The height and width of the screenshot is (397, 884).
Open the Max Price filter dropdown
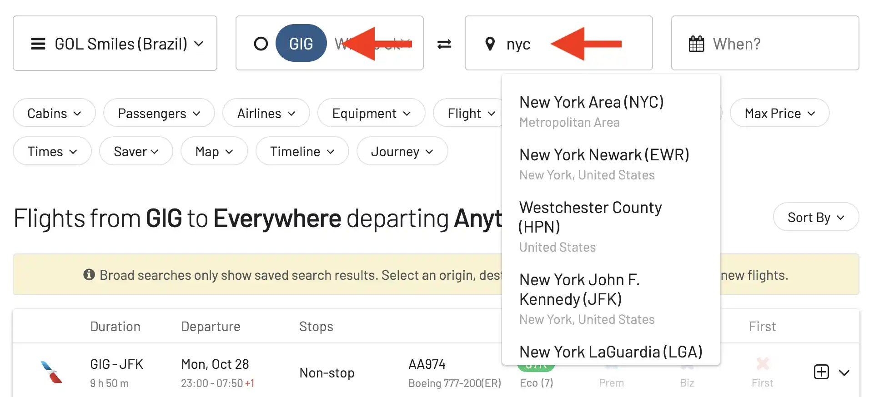779,113
